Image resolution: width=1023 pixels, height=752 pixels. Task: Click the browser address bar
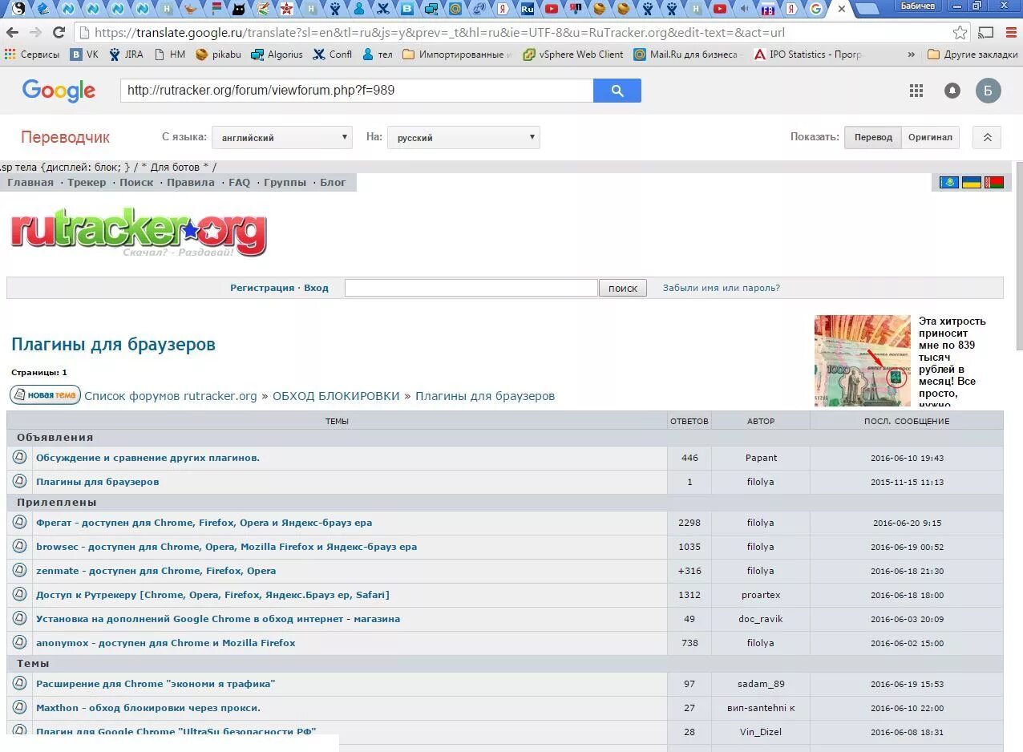click(513, 33)
